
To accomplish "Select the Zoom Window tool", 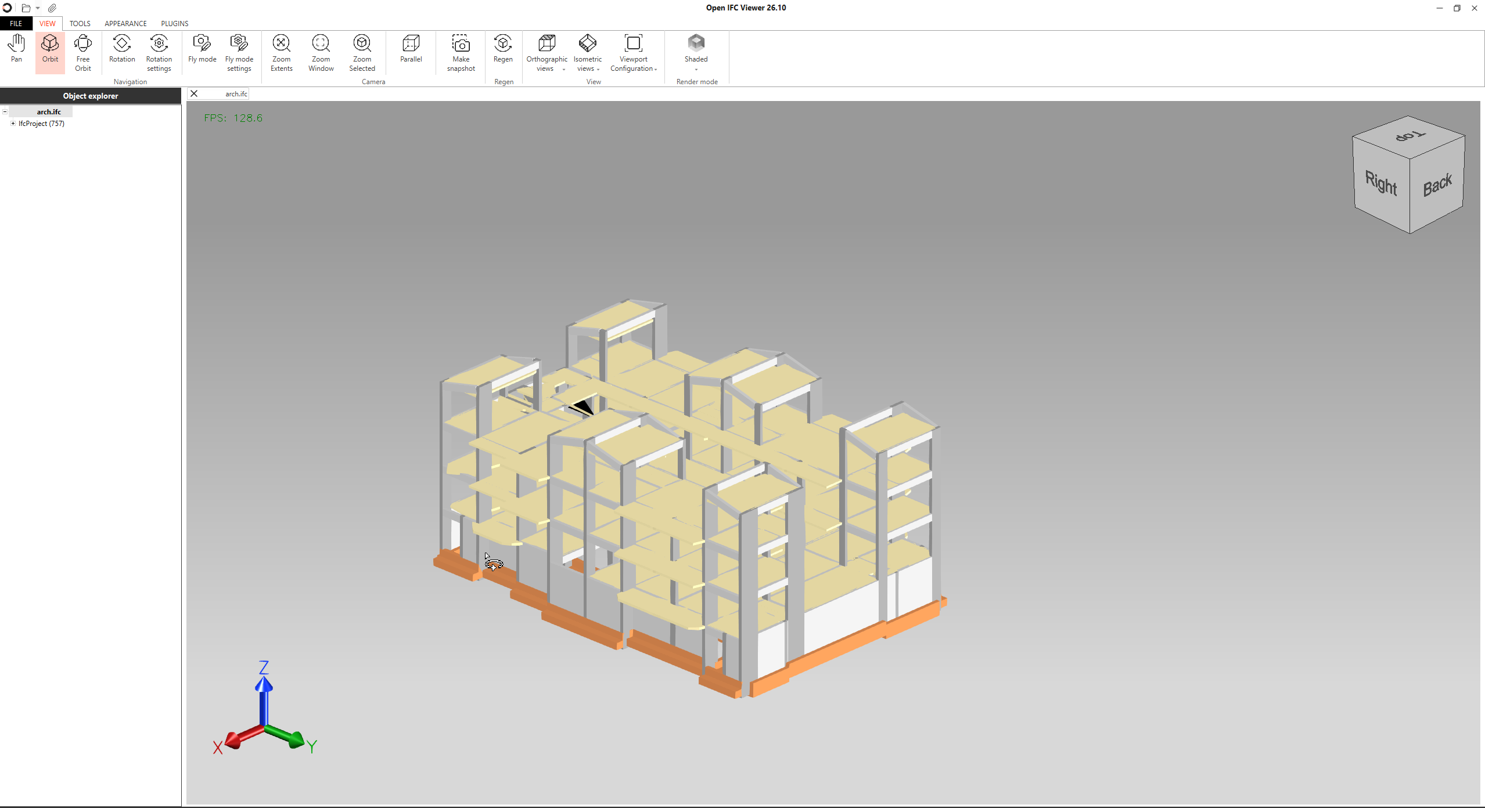I will point(321,52).
